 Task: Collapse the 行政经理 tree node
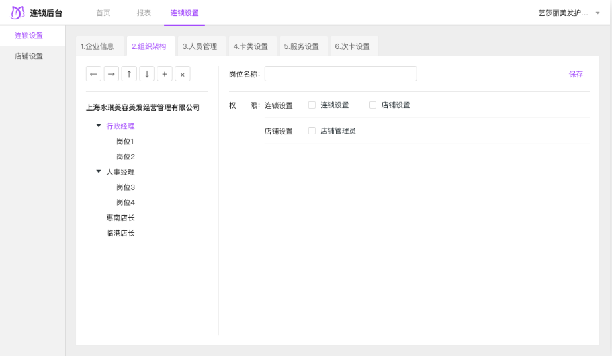coord(99,125)
